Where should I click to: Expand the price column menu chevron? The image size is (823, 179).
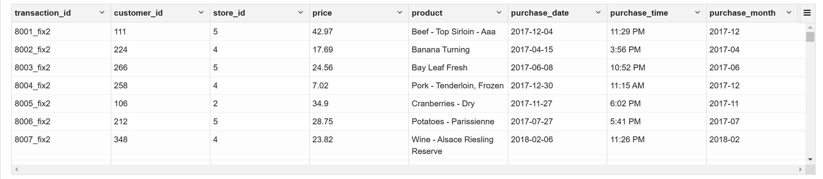click(400, 13)
